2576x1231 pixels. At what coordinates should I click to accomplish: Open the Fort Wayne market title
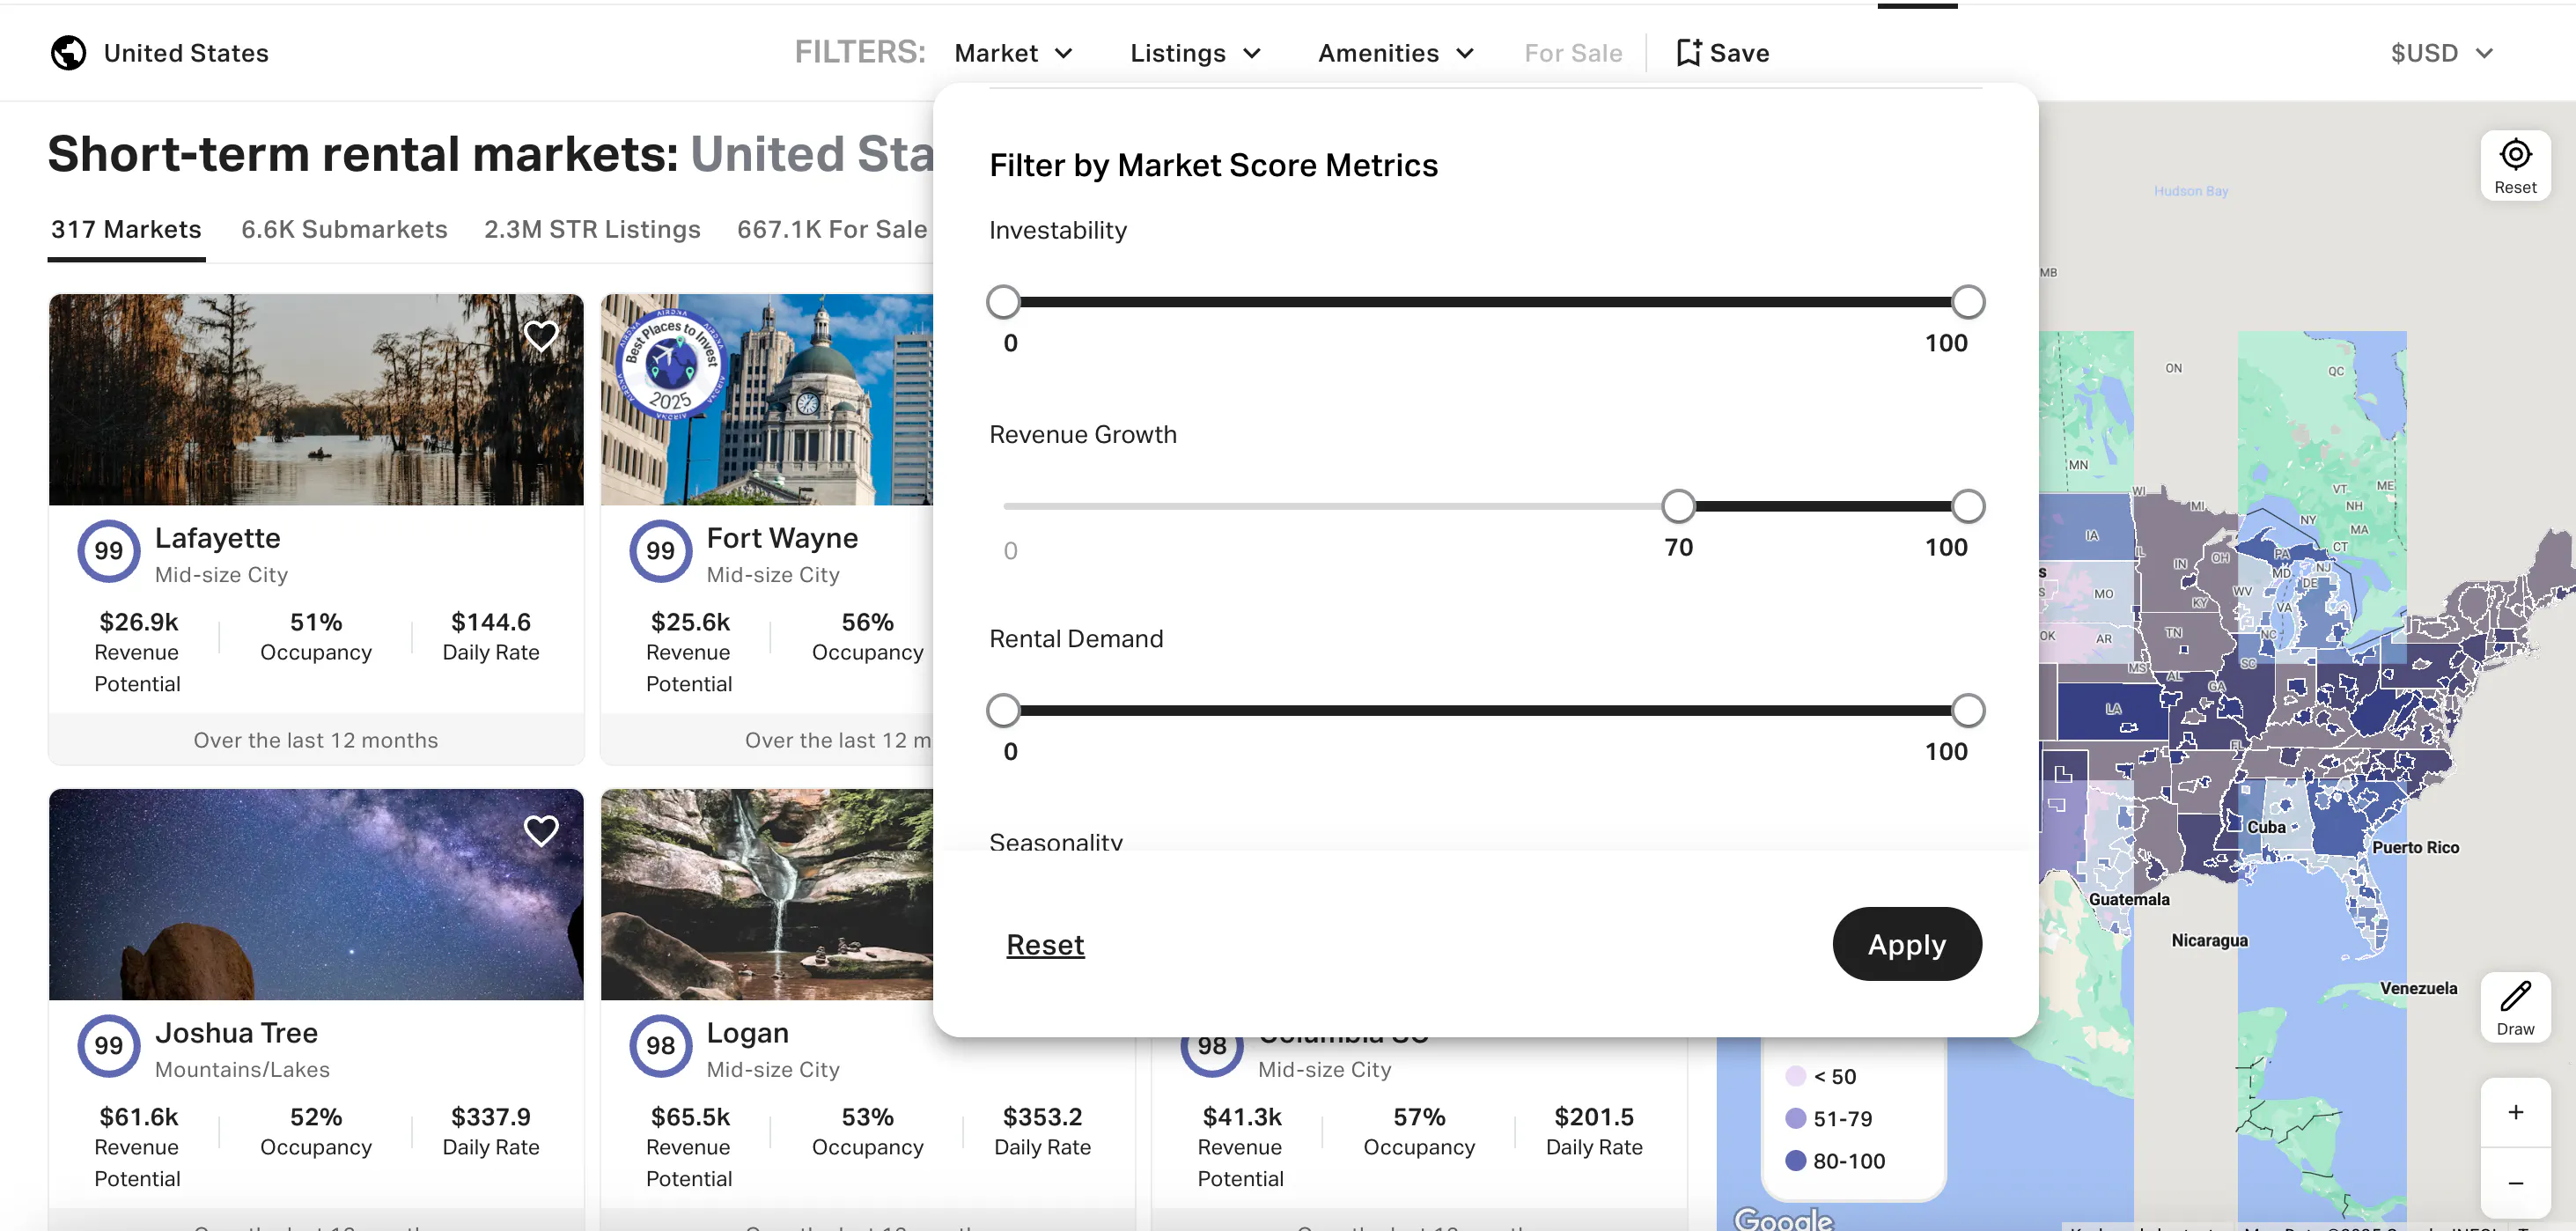click(x=782, y=538)
